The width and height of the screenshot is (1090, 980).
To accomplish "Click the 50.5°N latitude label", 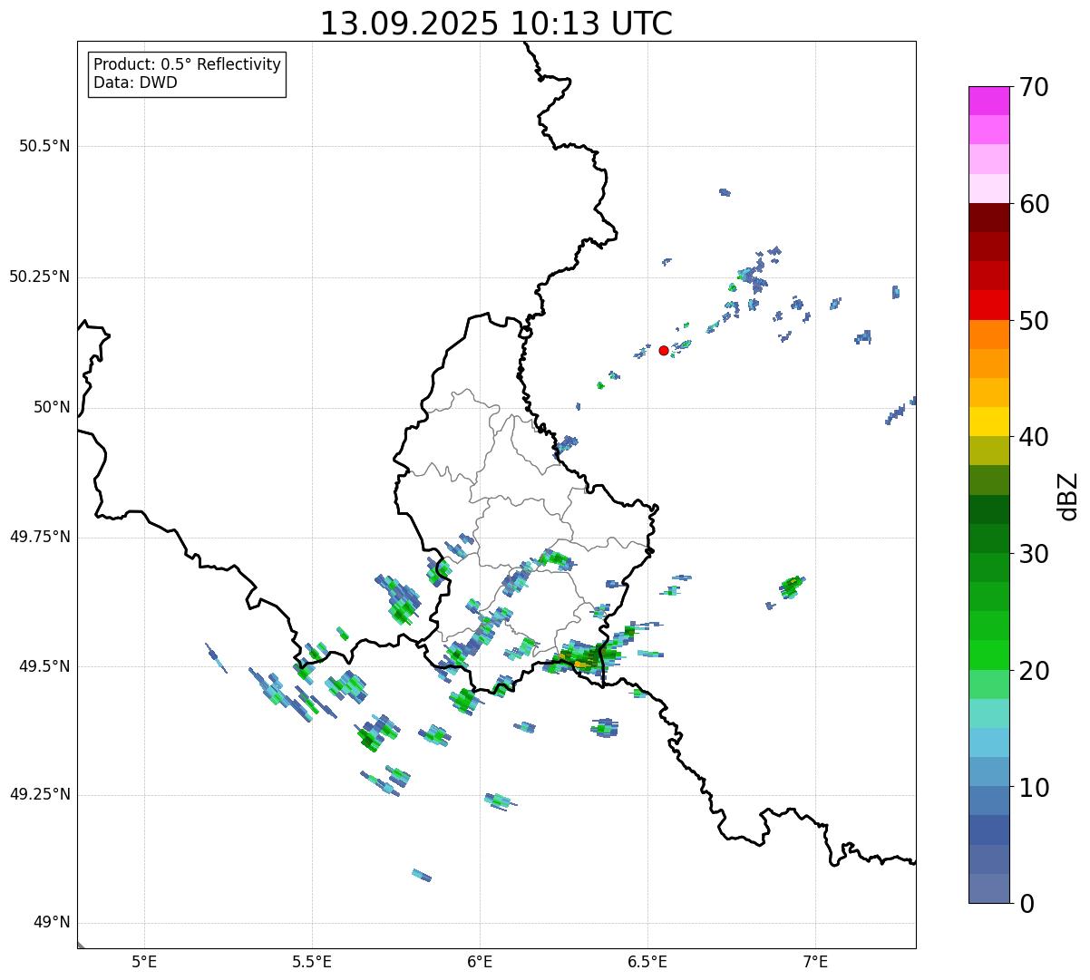I will 44,146.
